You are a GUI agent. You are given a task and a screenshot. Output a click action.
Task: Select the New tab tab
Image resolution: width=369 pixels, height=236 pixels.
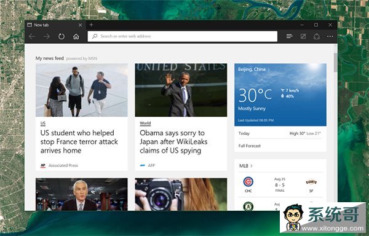[x=55, y=25]
